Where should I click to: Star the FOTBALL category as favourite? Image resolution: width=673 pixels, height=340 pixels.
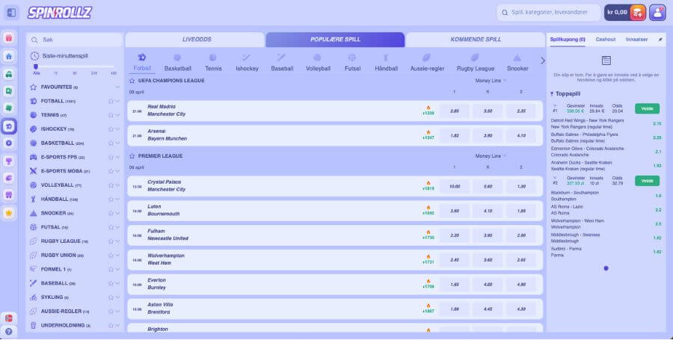111,101
